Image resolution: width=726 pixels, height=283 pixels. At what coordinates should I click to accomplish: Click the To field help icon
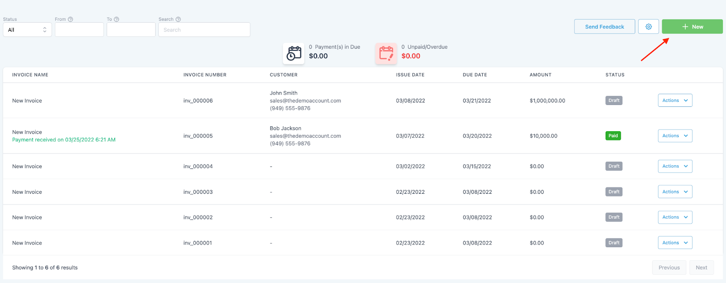click(x=117, y=19)
